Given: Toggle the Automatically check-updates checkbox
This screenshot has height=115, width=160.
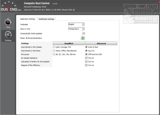Looking at the screenshot, I should coord(83,33).
